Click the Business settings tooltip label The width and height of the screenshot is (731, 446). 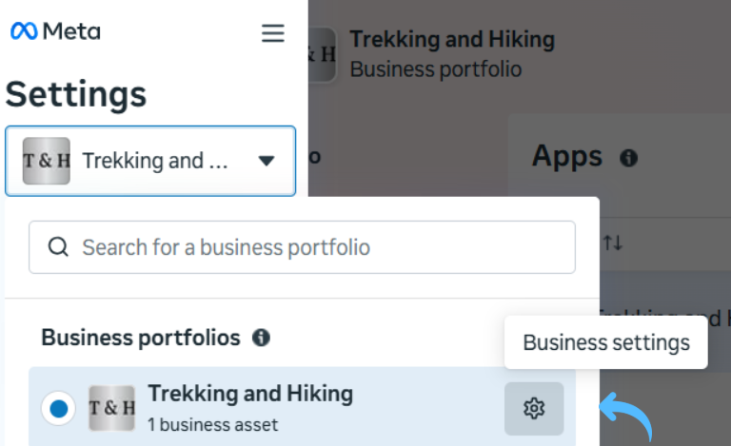(x=606, y=342)
